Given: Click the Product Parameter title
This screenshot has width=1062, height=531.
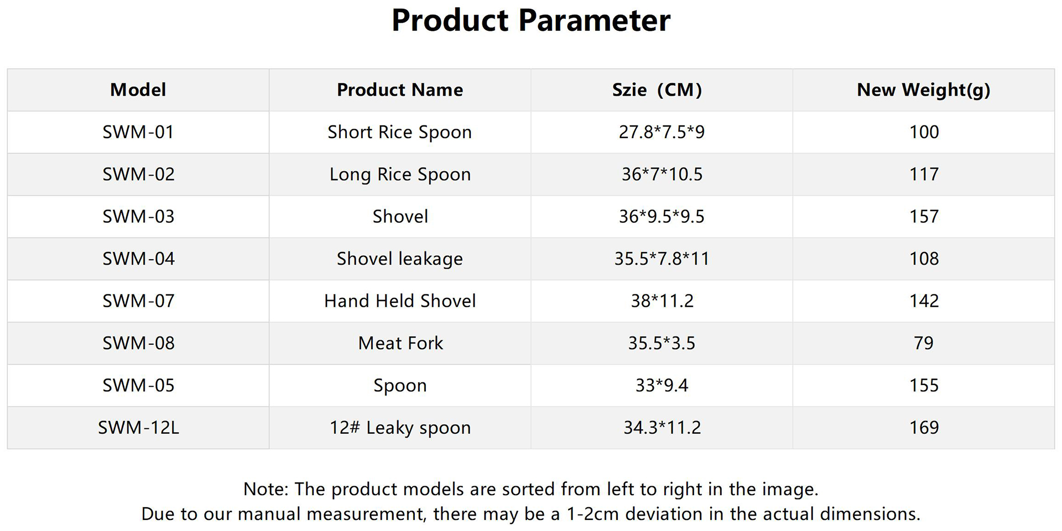Looking at the screenshot, I should [531, 21].
